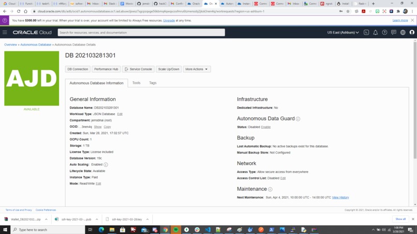
Task: Show the full OCID
Action: coord(98,127)
